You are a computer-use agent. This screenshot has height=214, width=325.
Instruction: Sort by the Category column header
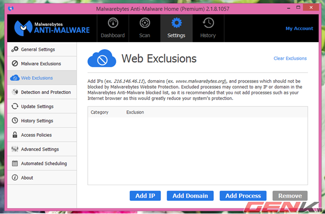[x=100, y=112]
